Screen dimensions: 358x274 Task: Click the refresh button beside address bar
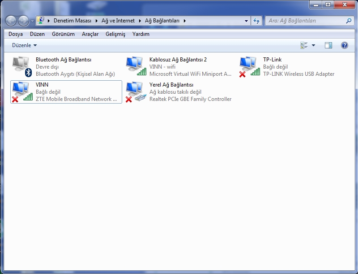pyautogui.click(x=256, y=21)
